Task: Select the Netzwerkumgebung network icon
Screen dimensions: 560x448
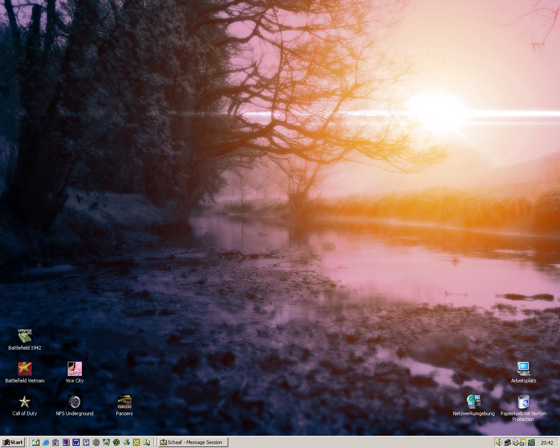Action: (x=474, y=402)
